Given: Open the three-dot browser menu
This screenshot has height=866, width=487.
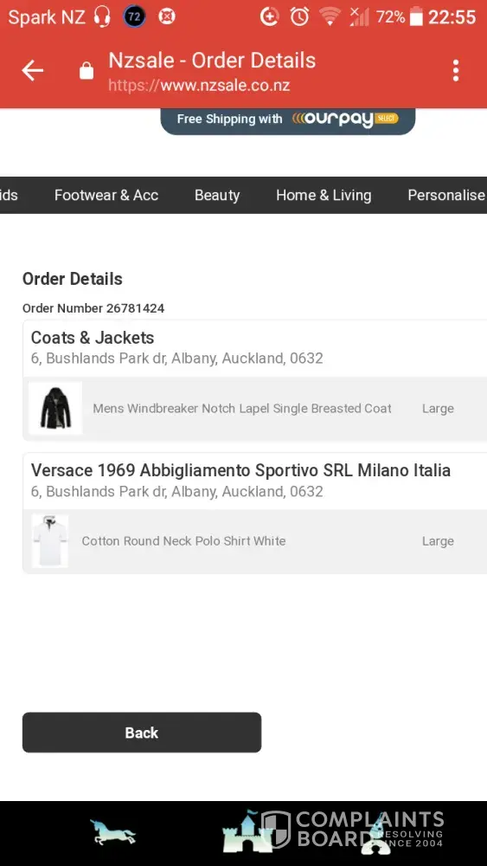Looking at the screenshot, I should tap(456, 71).
